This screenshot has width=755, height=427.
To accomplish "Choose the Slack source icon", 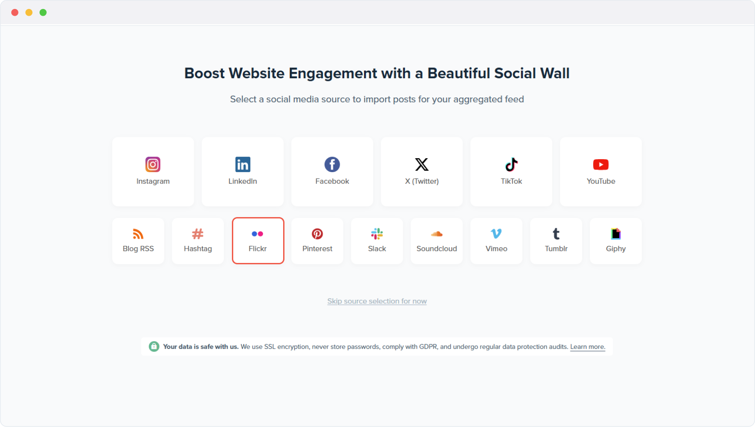I will (x=377, y=234).
